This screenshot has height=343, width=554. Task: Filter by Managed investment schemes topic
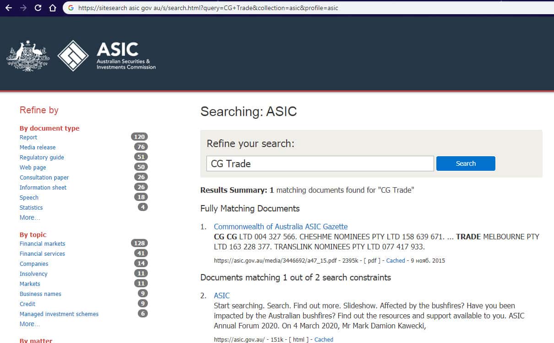click(x=59, y=314)
